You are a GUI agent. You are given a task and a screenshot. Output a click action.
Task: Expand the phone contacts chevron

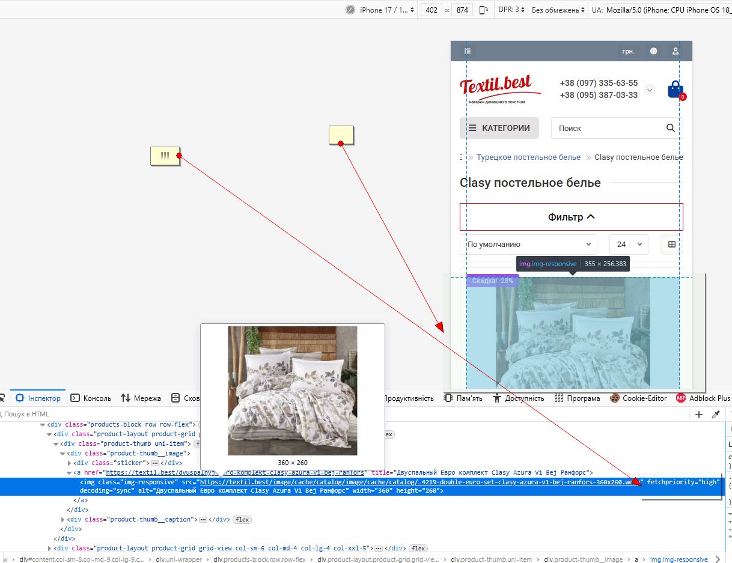(649, 90)
